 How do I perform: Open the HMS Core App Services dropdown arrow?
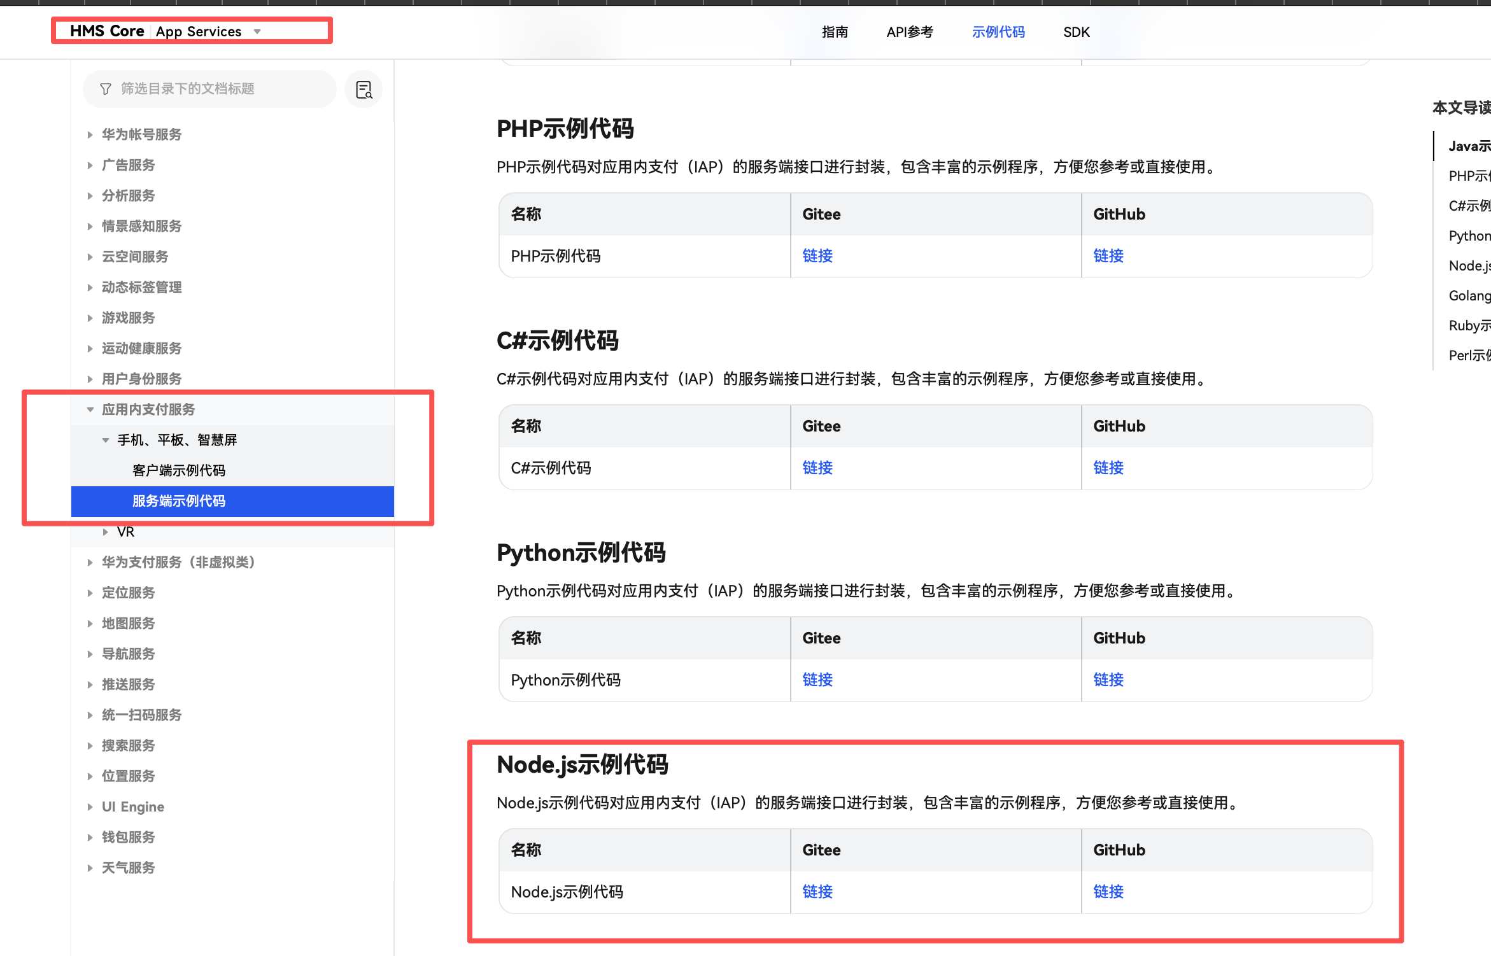[x=257, y=32]
